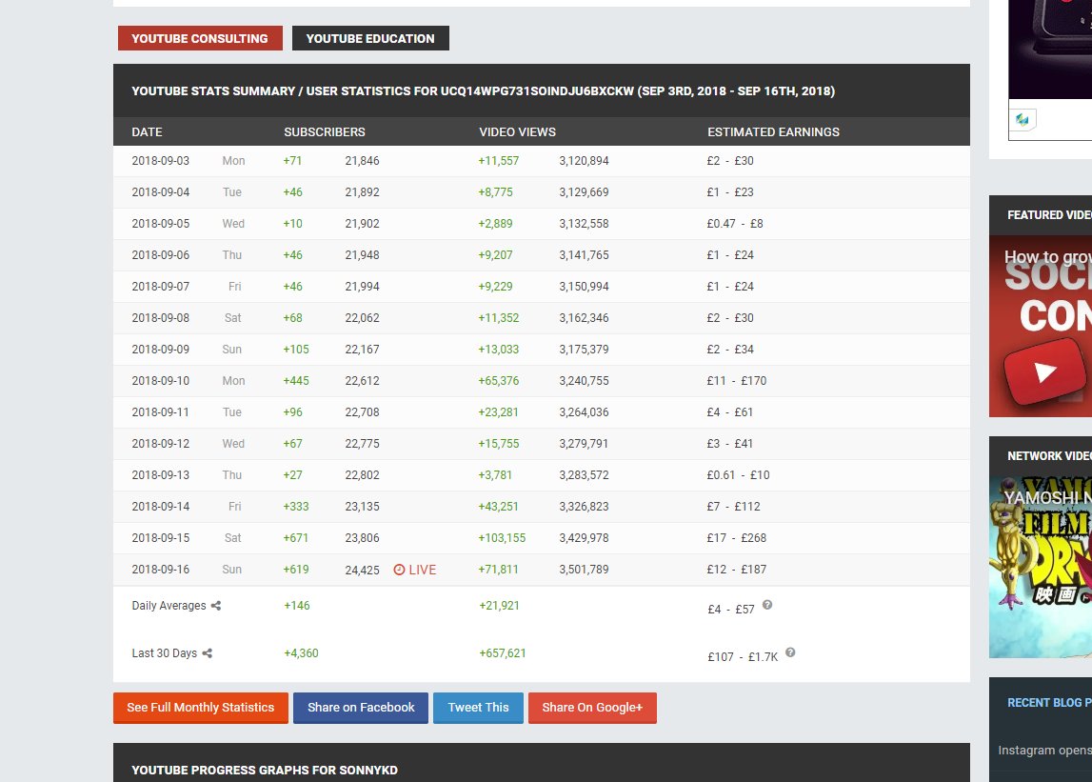Click Share on Facebook button
Screen dimensions: 1092x782
tap(361, 708)
